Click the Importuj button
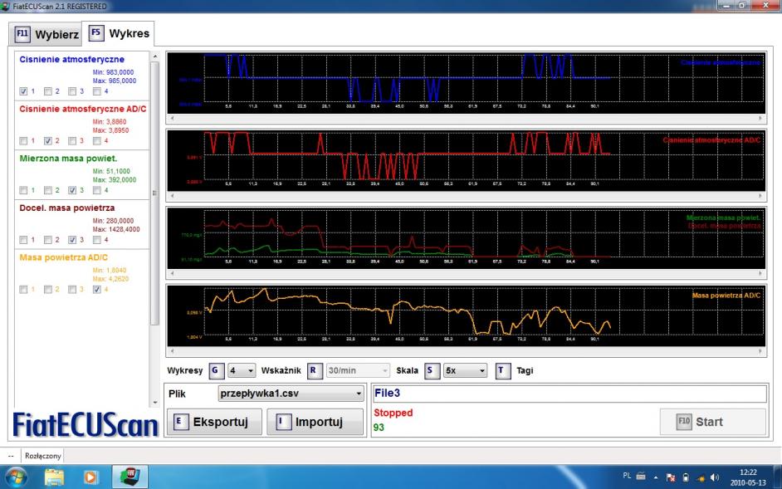 [x=315, y=422]
